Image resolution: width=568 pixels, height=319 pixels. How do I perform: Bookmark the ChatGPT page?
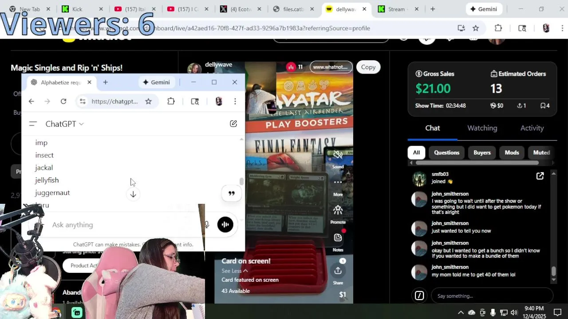(148, 101)
